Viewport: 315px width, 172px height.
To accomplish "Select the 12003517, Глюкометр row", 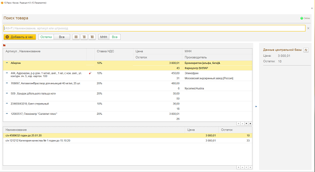I will (x=127, y=116).
